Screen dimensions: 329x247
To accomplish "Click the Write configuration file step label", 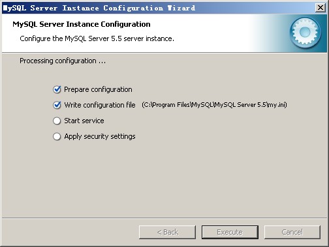I will point(100,105).
